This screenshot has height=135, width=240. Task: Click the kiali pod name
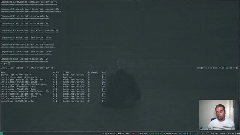(x=14, y=99)
